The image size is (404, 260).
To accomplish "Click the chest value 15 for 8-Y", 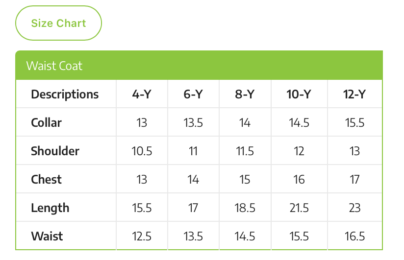I will coord(245,179).
